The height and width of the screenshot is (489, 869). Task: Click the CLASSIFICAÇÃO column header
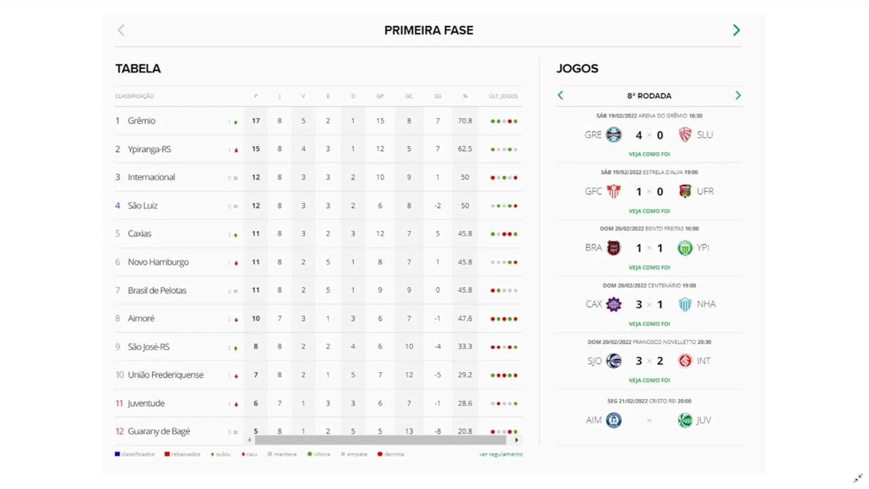(x=134, y=96)
